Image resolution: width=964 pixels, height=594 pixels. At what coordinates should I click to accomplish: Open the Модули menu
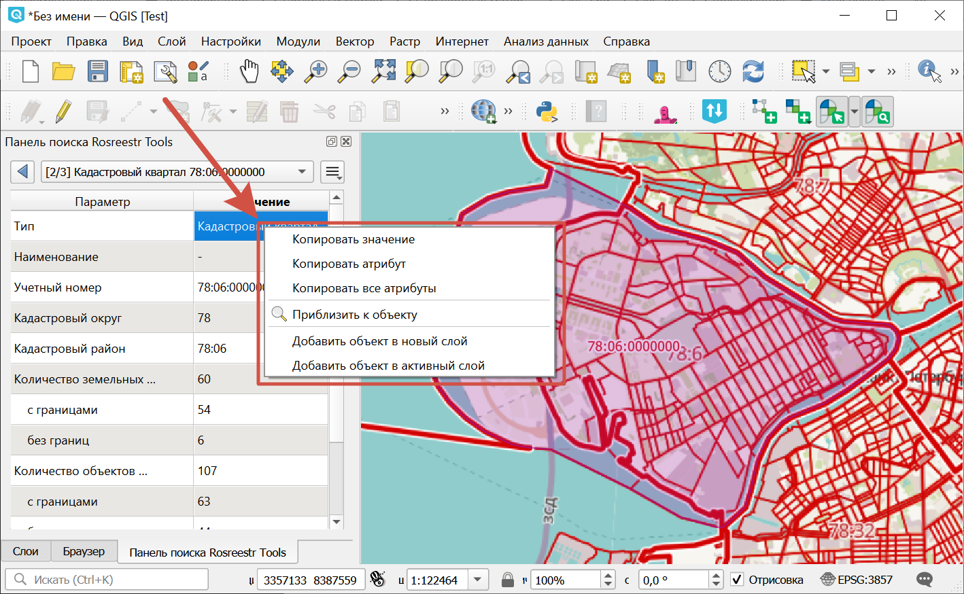[x=298, y=41]
